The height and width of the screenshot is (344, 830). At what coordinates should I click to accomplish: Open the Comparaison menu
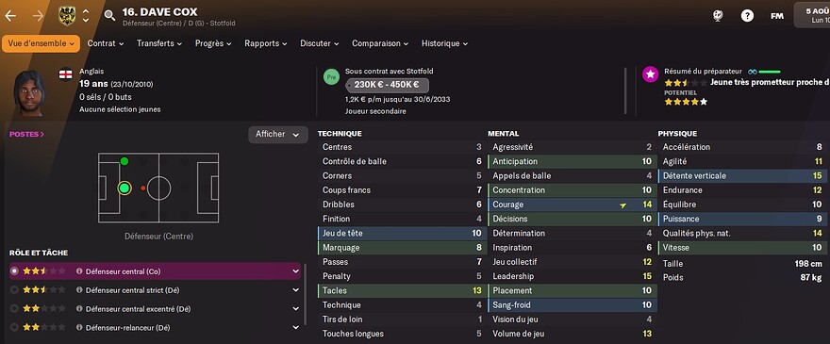[380, 43]
